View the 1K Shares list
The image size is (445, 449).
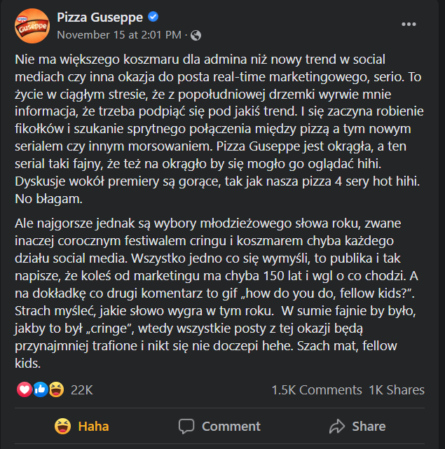(x=396, y=389)
